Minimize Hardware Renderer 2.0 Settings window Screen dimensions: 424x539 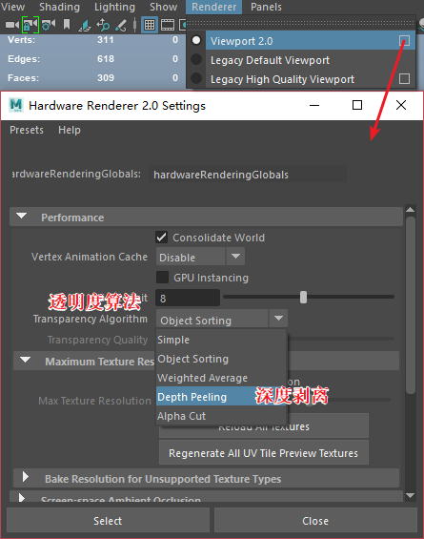[x=314, y=105]
